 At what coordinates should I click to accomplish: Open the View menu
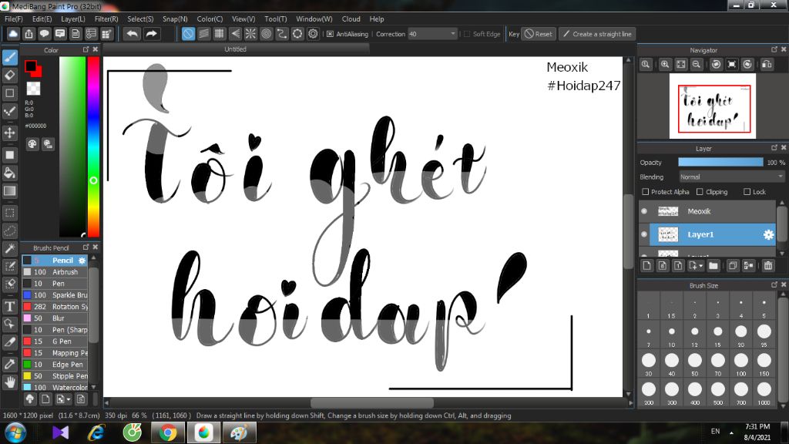243,18
